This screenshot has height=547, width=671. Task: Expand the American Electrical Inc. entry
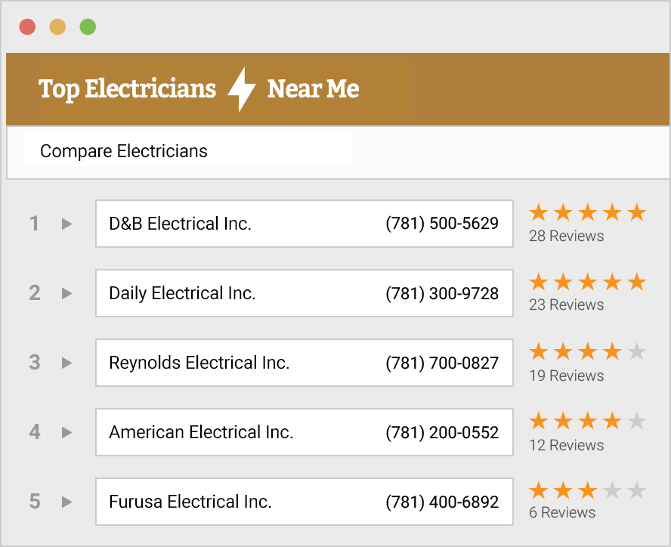point(66,432)
